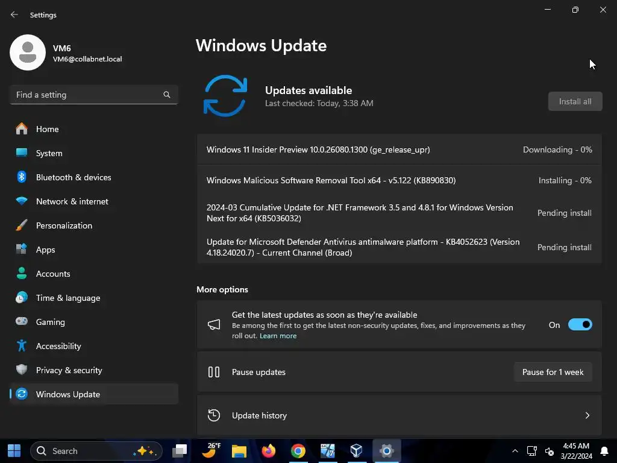Click the Gaming controller icon
Screen dimensions: 617x463
click(x=22, y=321)
